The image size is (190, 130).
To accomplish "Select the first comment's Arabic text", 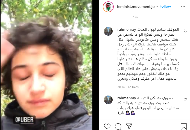I will (148, 54).
